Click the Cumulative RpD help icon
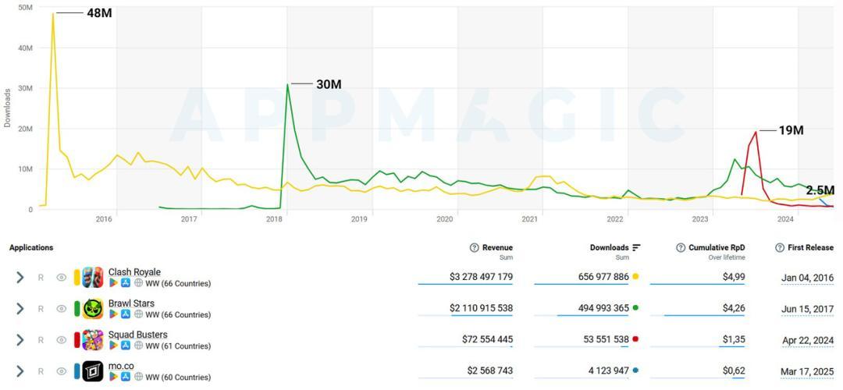Viewport: 843px width, 390px height. [x=681, y=248]
